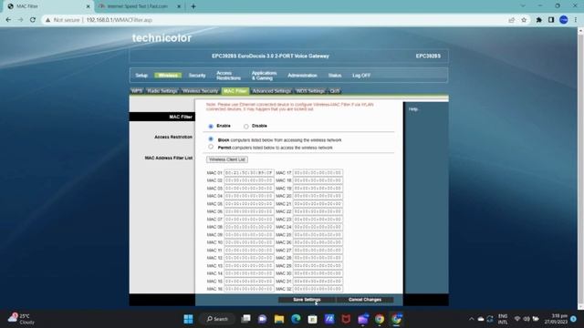Show hidden system tray icons

click(471, 319)
